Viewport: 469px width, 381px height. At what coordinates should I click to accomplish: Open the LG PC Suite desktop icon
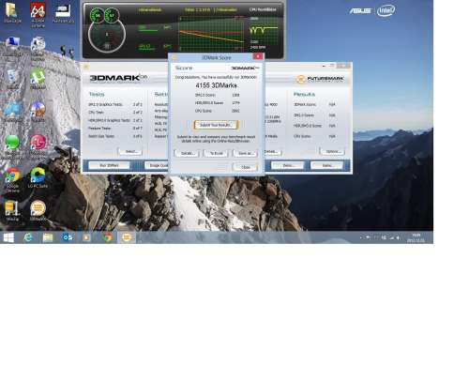click(x=38, y=177)
